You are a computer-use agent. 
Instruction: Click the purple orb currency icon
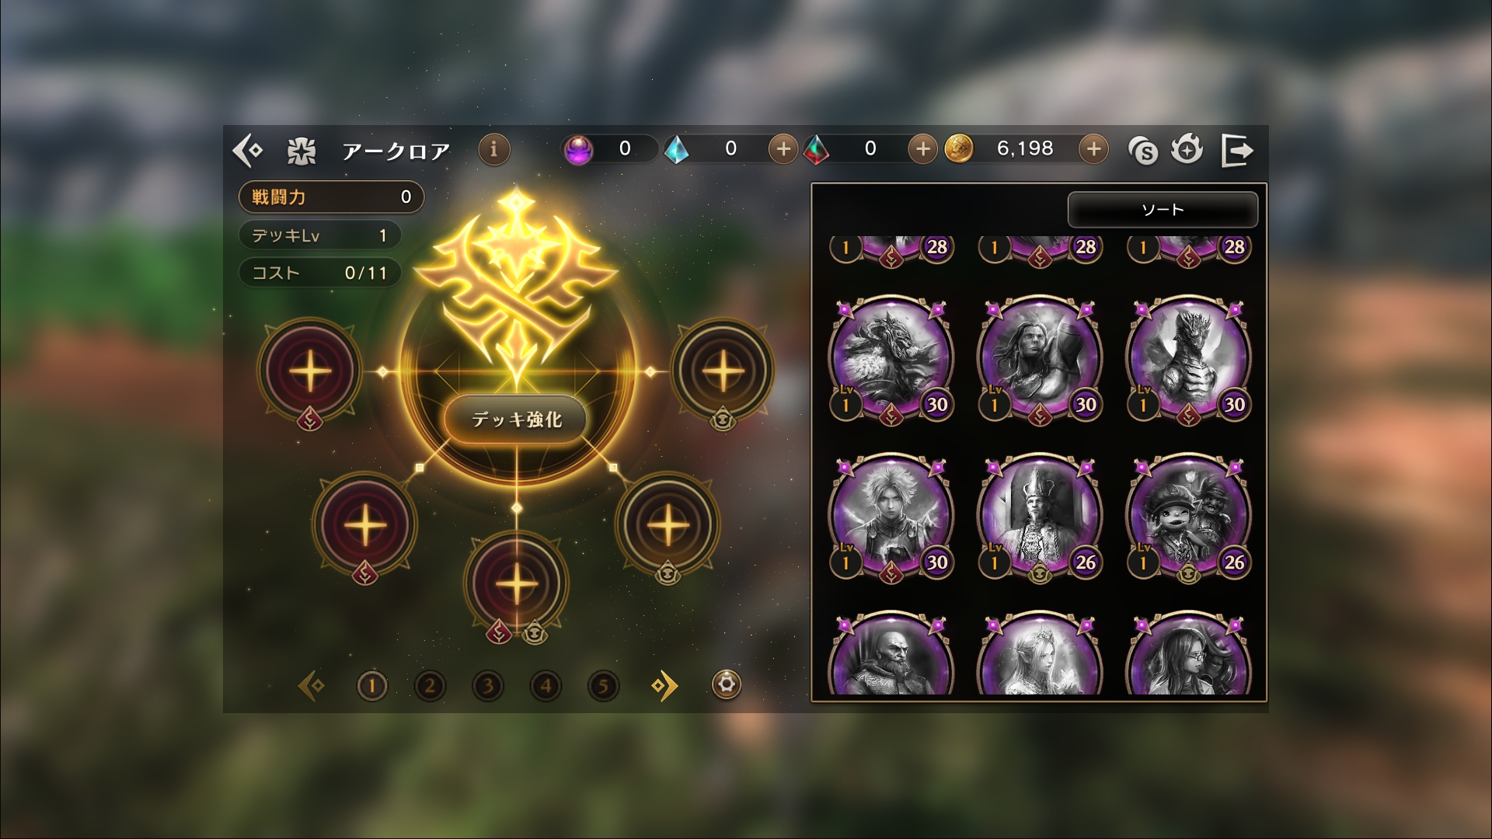578,149
